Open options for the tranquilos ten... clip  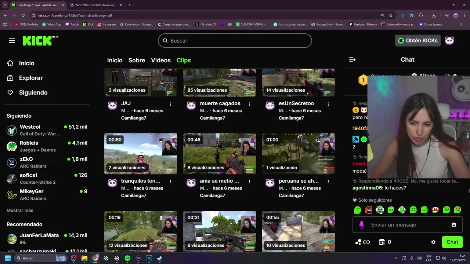click(x=170, y=181)
